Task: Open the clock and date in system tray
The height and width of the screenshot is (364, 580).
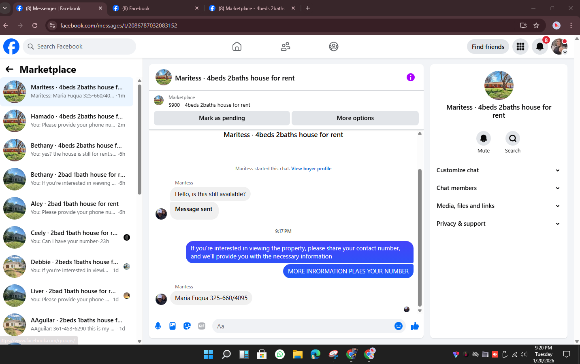Action: (x=544, y=354)
